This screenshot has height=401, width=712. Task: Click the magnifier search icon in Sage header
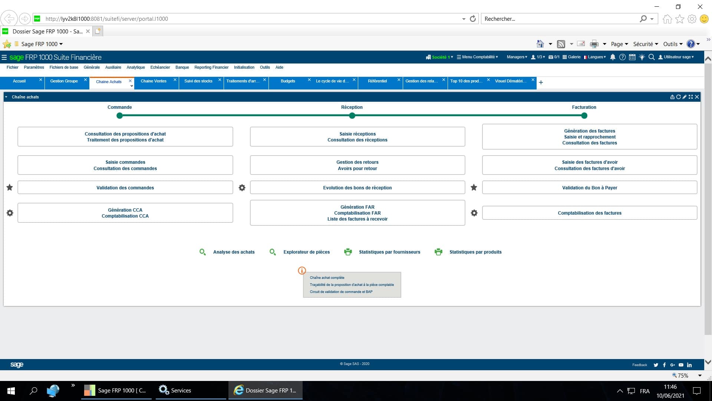point(652,57)
